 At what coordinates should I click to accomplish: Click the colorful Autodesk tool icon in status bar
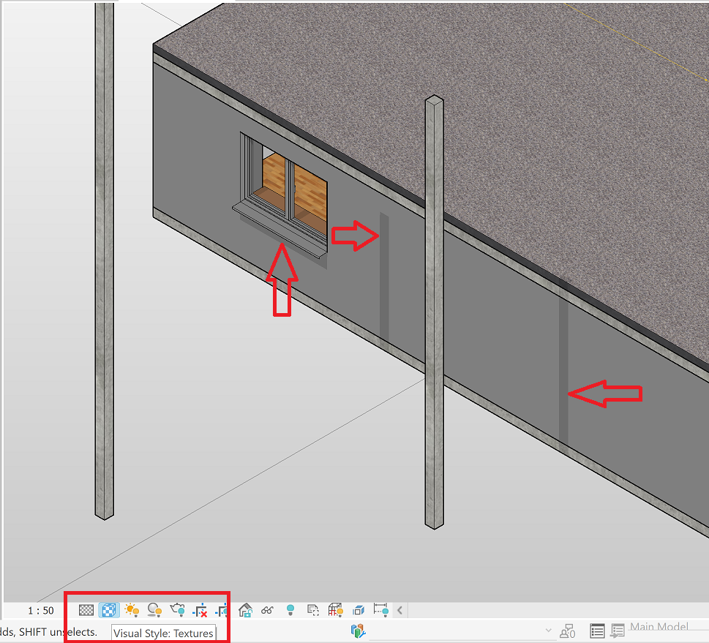(359, 630)
